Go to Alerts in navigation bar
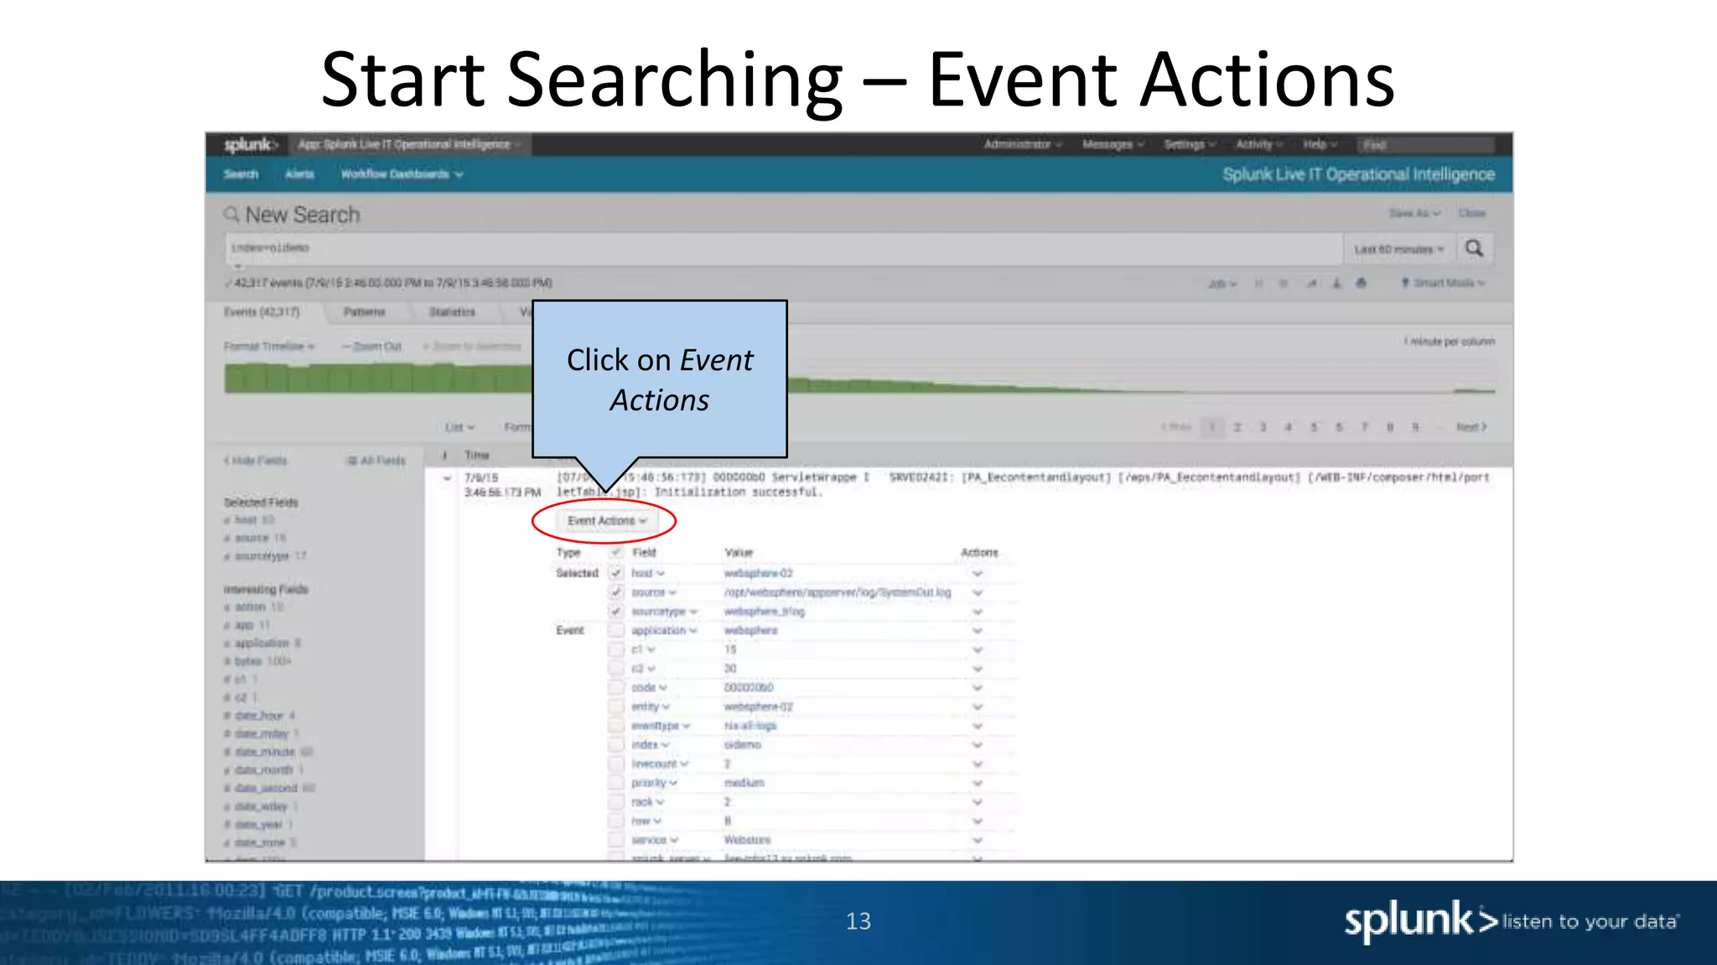1717x965 pixels. click(x=299, y=174)
